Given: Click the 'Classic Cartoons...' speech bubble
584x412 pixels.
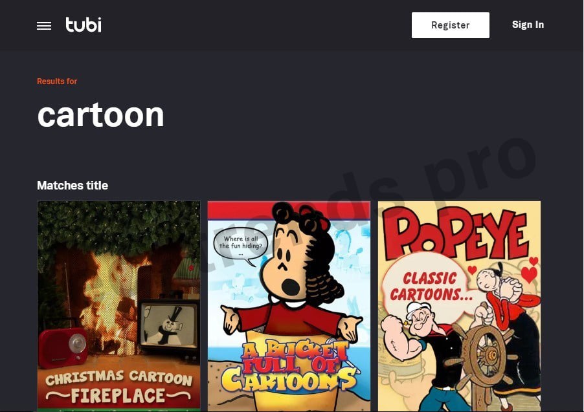Looking at the screenshot, I should coord(429,285).
